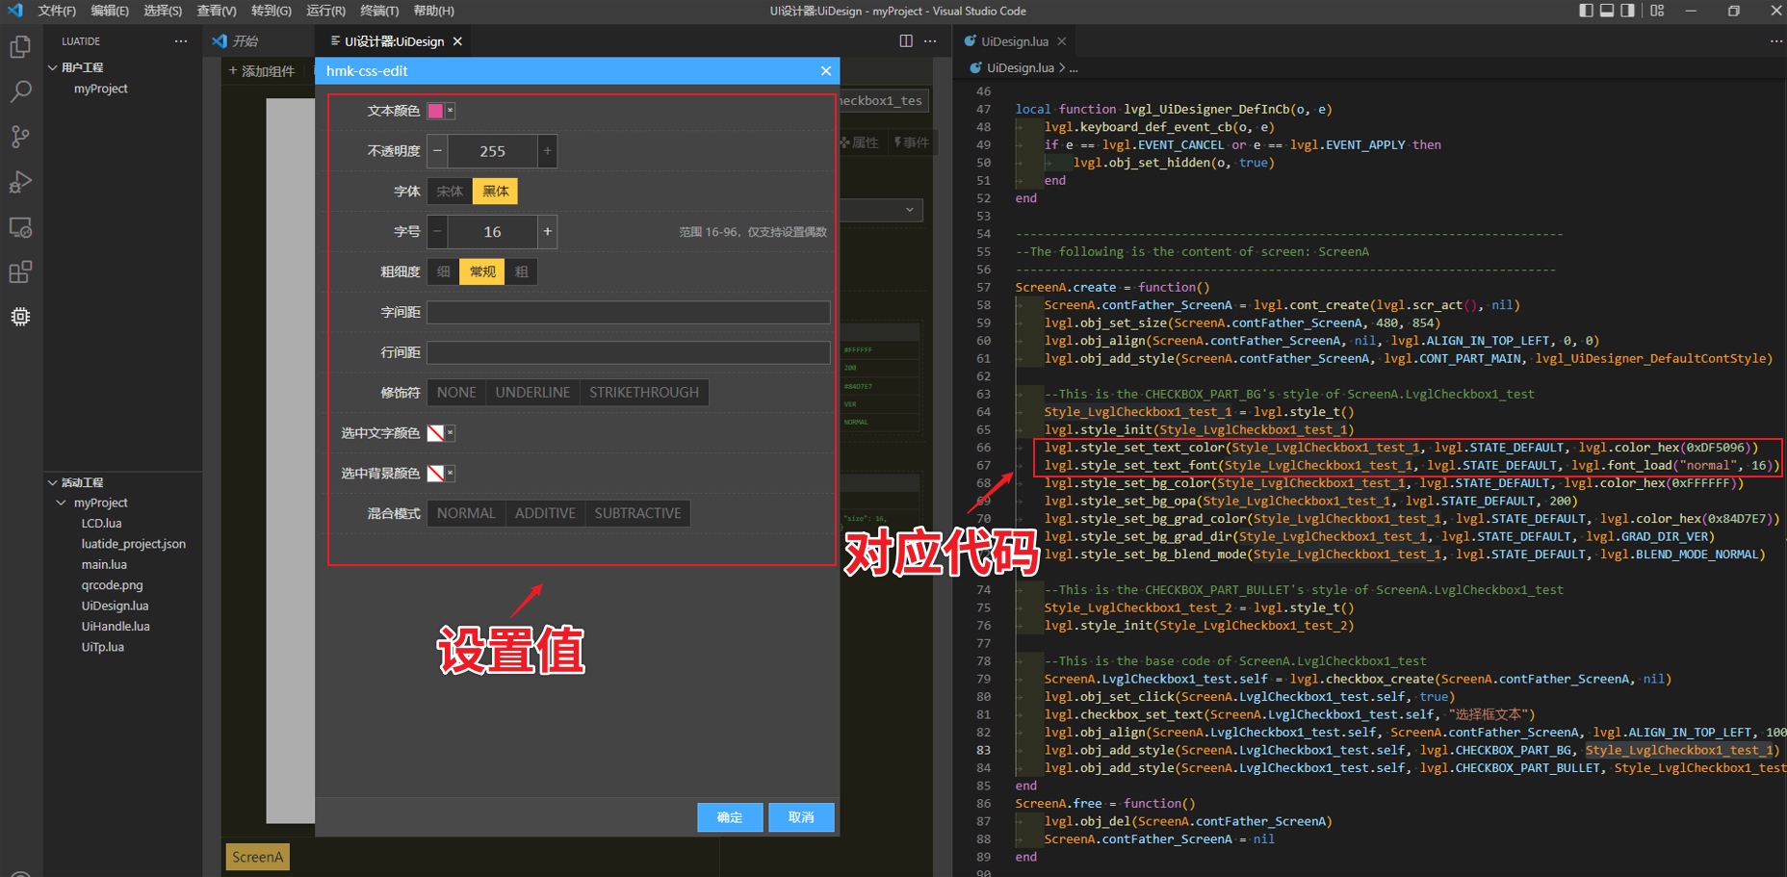
Task: Select the 宋体 font option
Action: (x=450, y=192)
